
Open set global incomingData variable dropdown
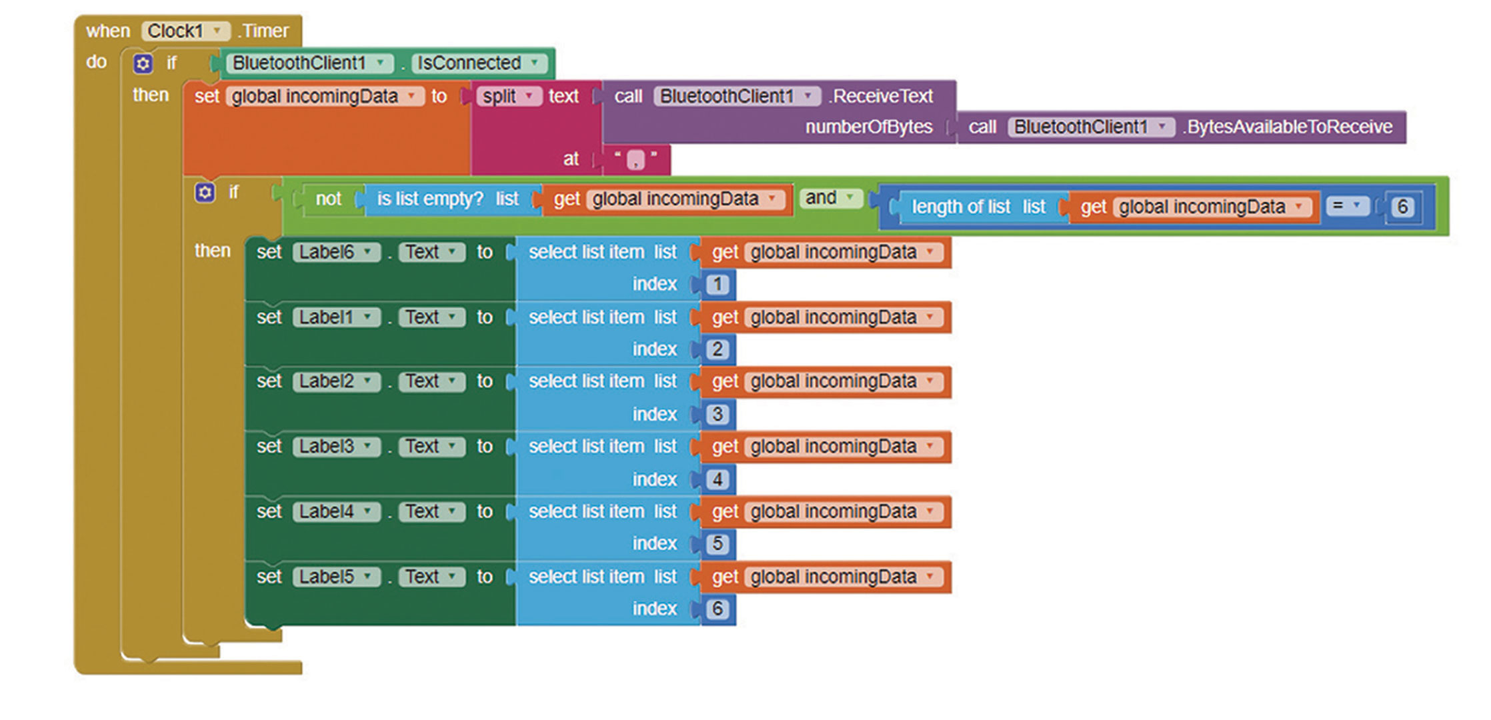pos(412,97)
